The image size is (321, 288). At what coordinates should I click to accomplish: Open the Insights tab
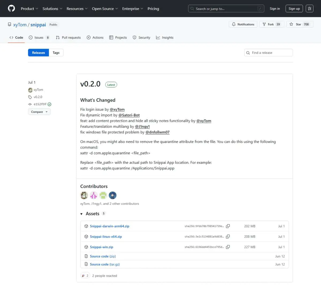(165, 37)
